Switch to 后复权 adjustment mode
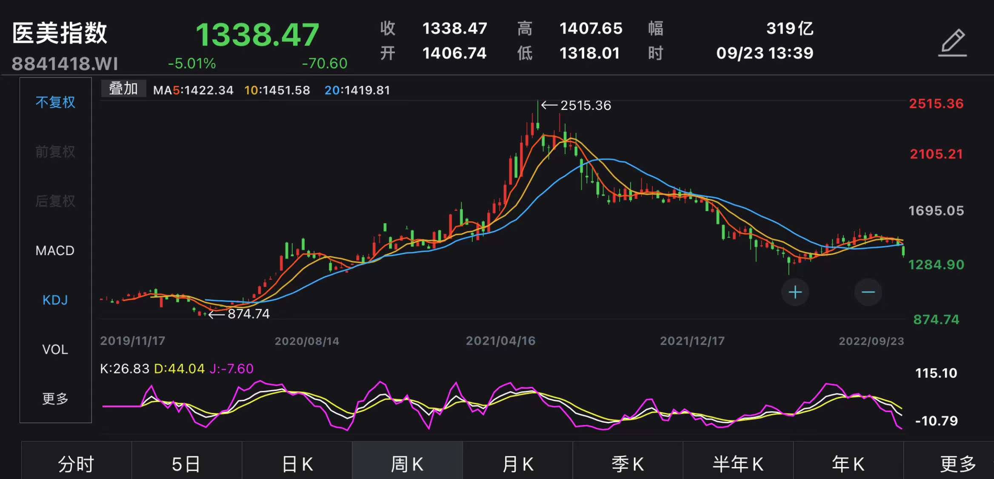The width and height of the screenshot is (994, 479). 55,201
